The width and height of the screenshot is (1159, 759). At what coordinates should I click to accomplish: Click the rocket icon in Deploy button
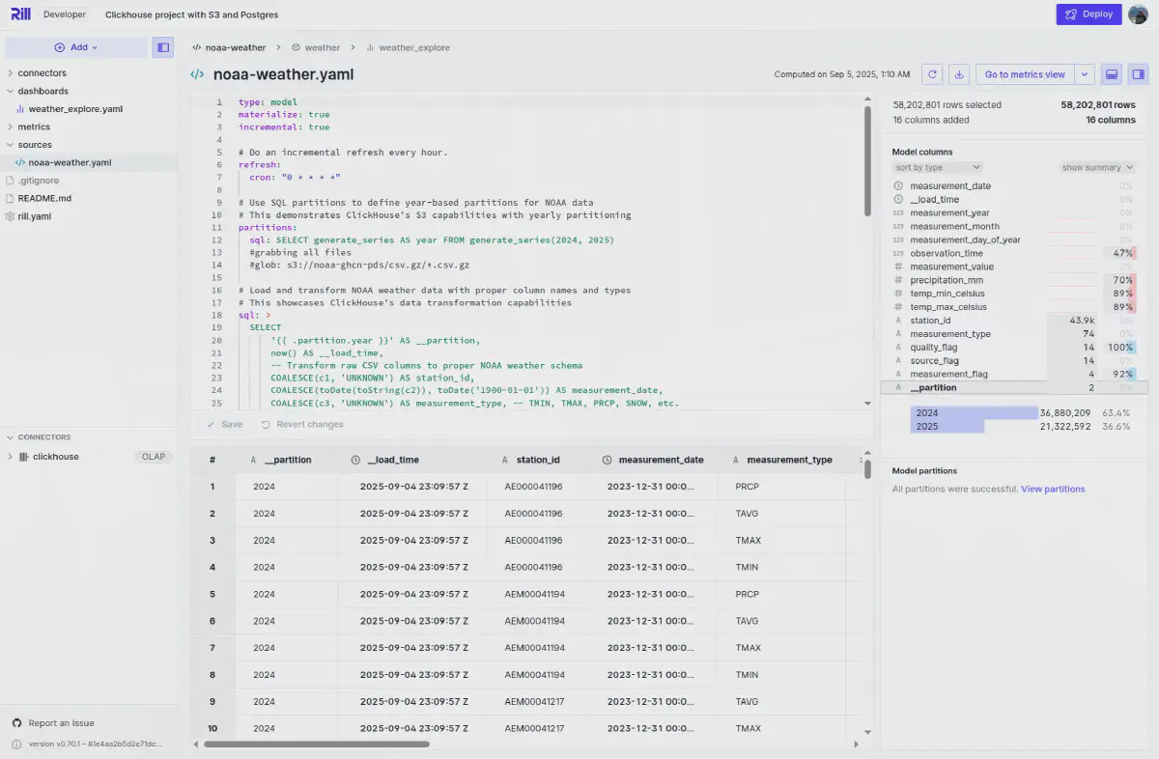[1071, 14]
